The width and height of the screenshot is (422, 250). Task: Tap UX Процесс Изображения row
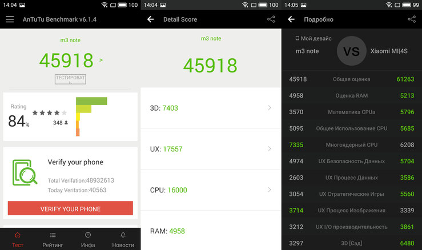352,211
